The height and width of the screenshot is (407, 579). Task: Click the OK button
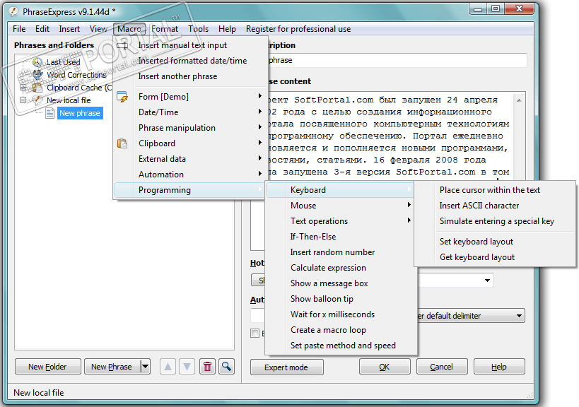coord(385,367)
